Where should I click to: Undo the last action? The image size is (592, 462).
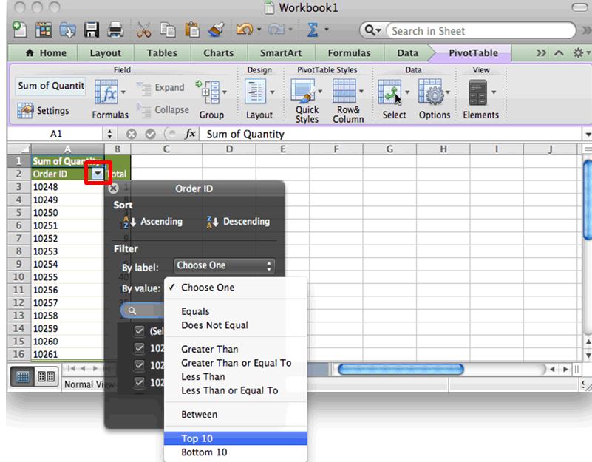pyautogui.click(x=245, y=29)
